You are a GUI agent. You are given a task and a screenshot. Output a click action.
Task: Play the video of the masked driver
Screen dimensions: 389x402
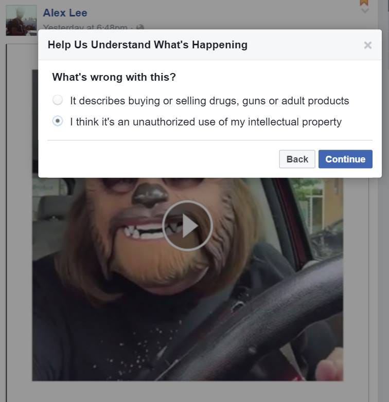(x=187, y=226)
